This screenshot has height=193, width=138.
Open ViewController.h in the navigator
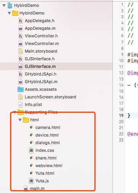coord(41,36)
